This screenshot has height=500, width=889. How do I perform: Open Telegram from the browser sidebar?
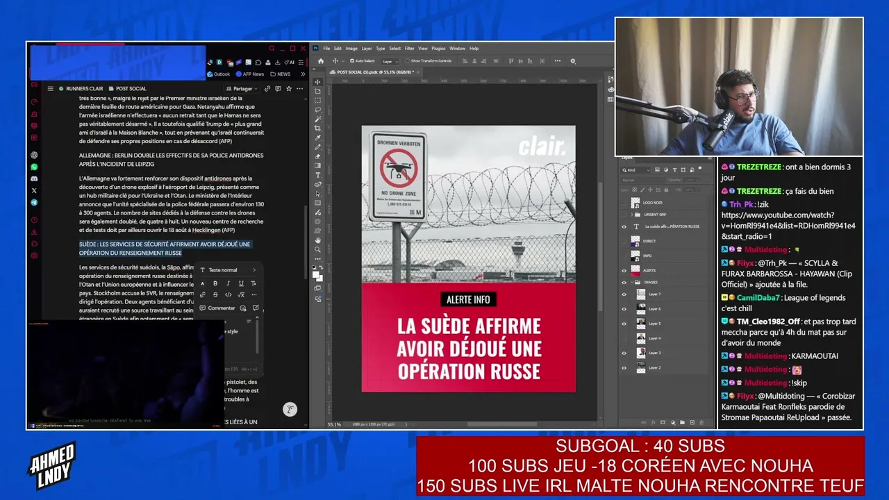pyautogui.click(x=34, y=203)
